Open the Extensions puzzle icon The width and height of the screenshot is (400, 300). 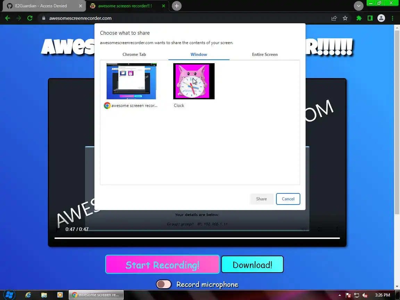(359, 18)
